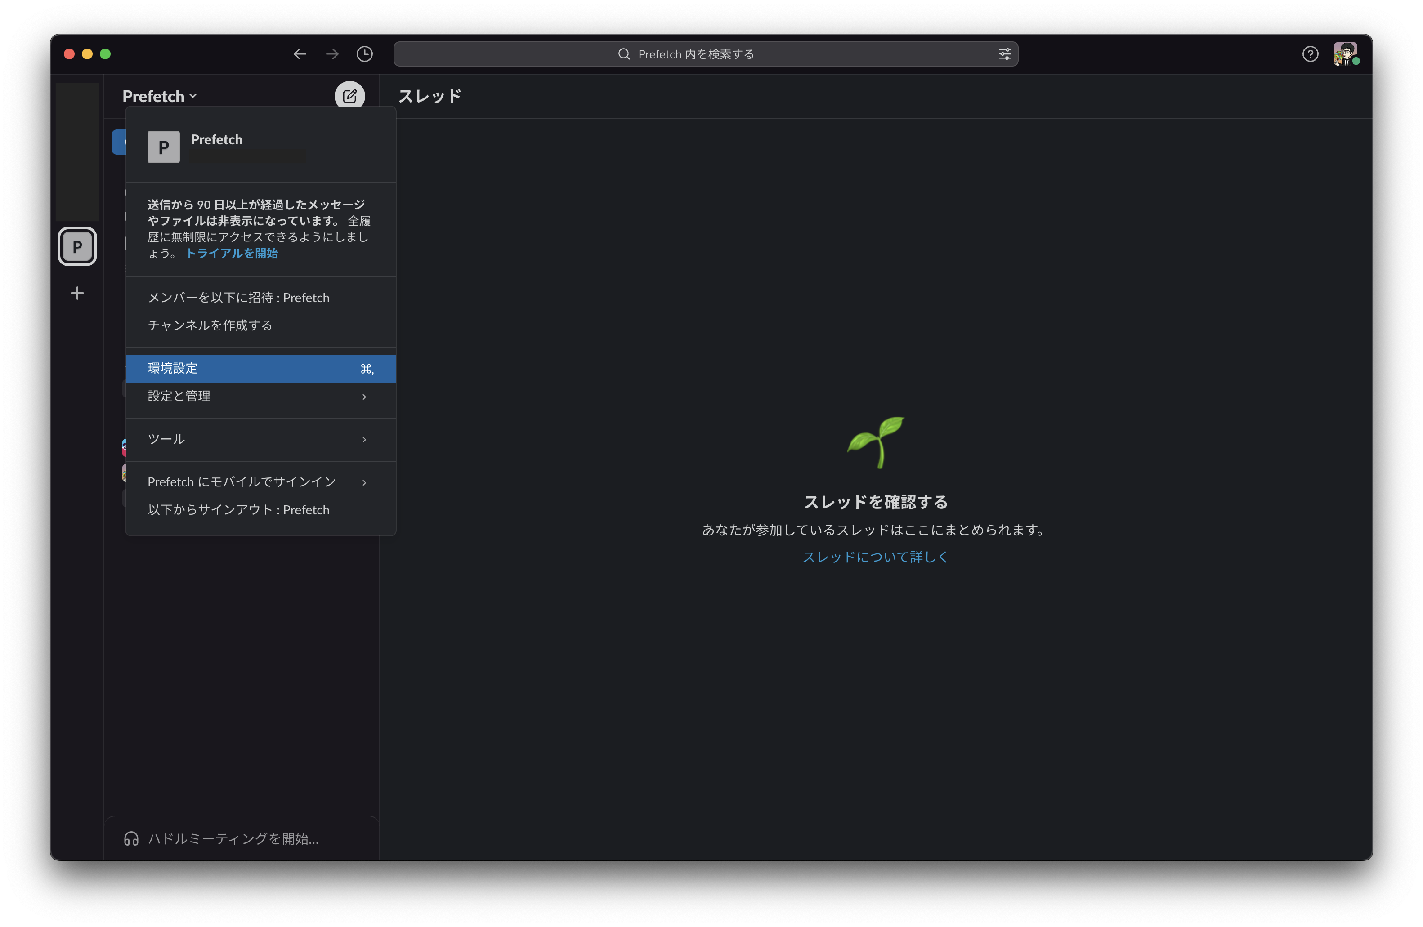The width and height of the screenshot is (1423, 927).
Task: Open the help question mark icon
Action: [x=1310, y=54]
